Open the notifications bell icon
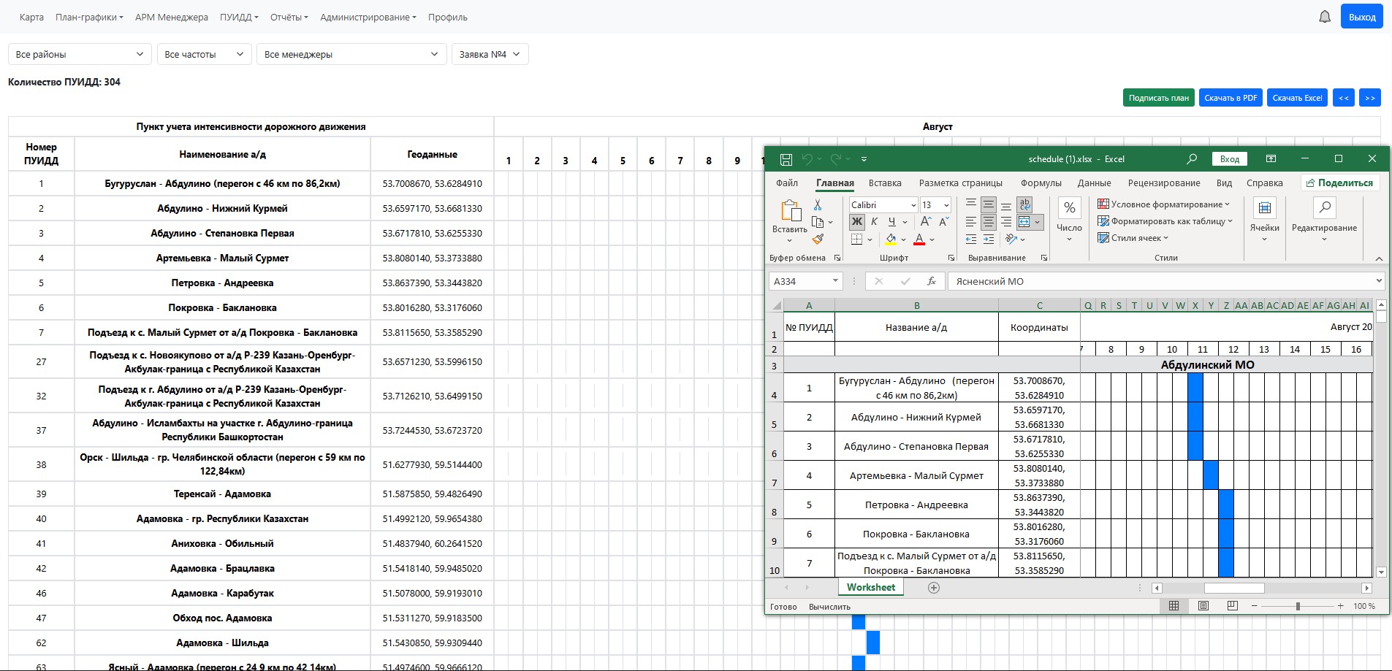Image resolution: width=1392 pixels, height=671 pixels. pyautogui.click(x=1325, y=17)
